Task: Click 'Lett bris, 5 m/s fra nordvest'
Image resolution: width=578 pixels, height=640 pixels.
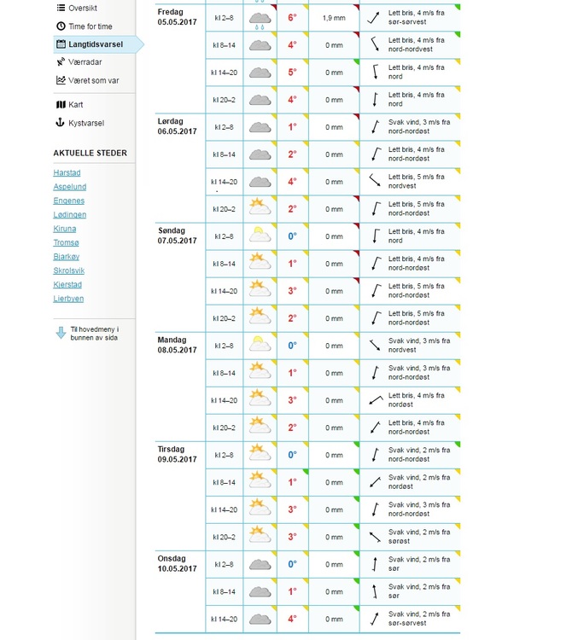Action: pos(417,181)
